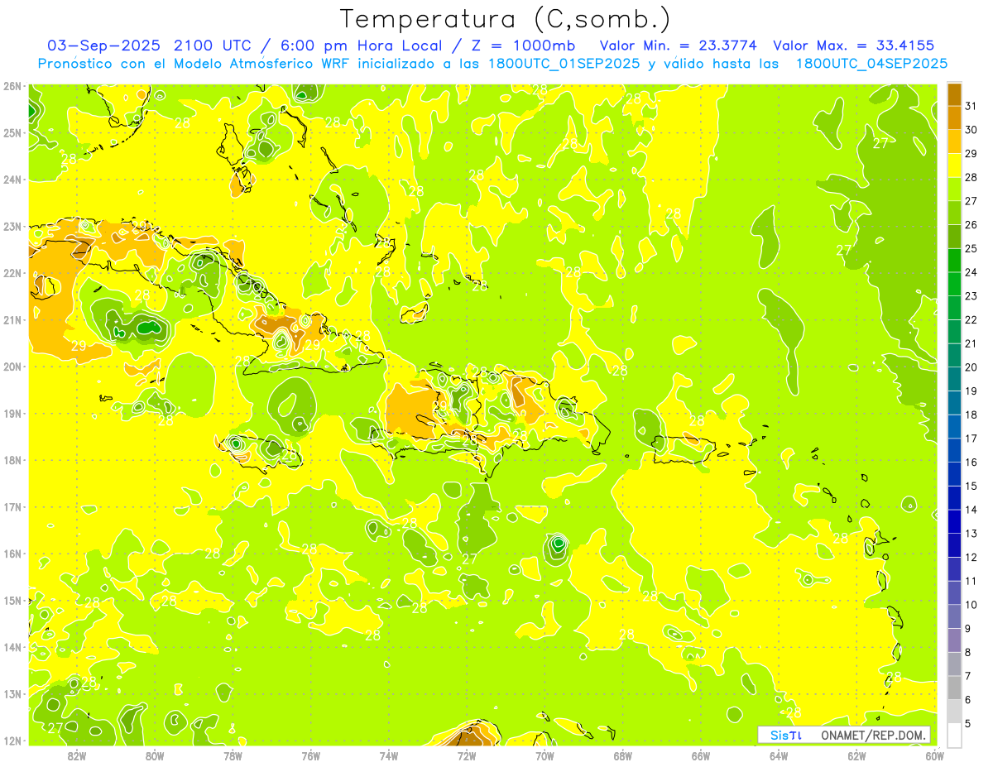Click the brown legend band above 31
This screenshot has height=767, width=993.
pyautogui.click(x=954, y=94)
